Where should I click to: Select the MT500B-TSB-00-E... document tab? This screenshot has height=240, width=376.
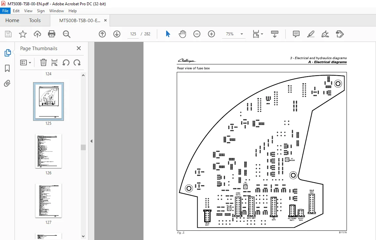[x=80, y=20]
